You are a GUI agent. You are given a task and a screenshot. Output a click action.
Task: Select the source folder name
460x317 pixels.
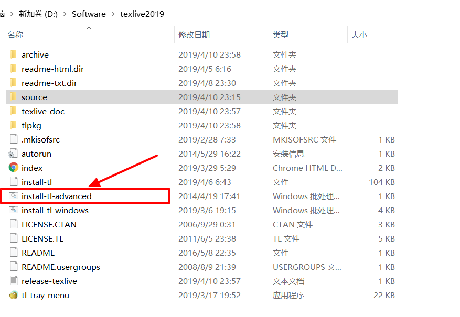coord(34,97)
